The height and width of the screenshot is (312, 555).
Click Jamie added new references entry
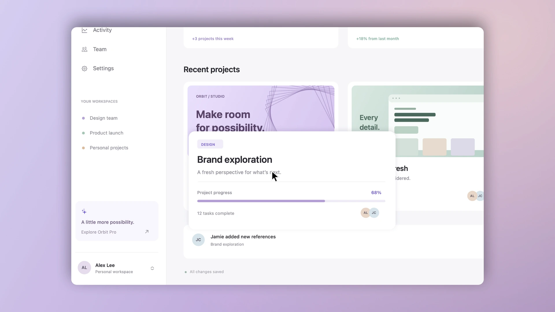coord(243,237)
